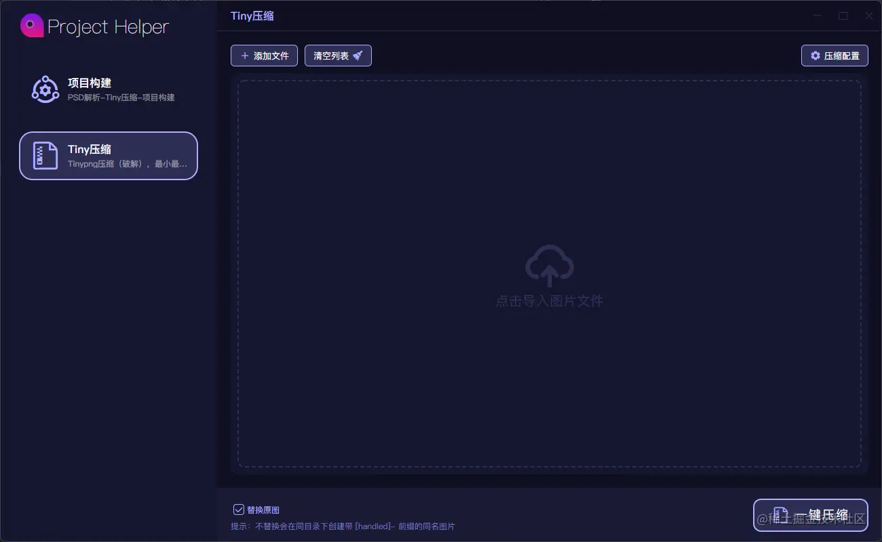Minimize the Project Helper window
This screenshot has height=542, width=882.
coord(818,16)
